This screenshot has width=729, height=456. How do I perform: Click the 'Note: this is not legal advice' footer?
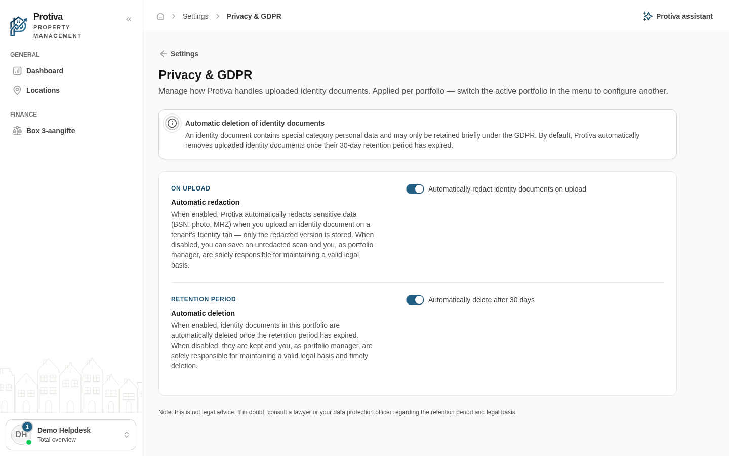(x=338, y=412)
